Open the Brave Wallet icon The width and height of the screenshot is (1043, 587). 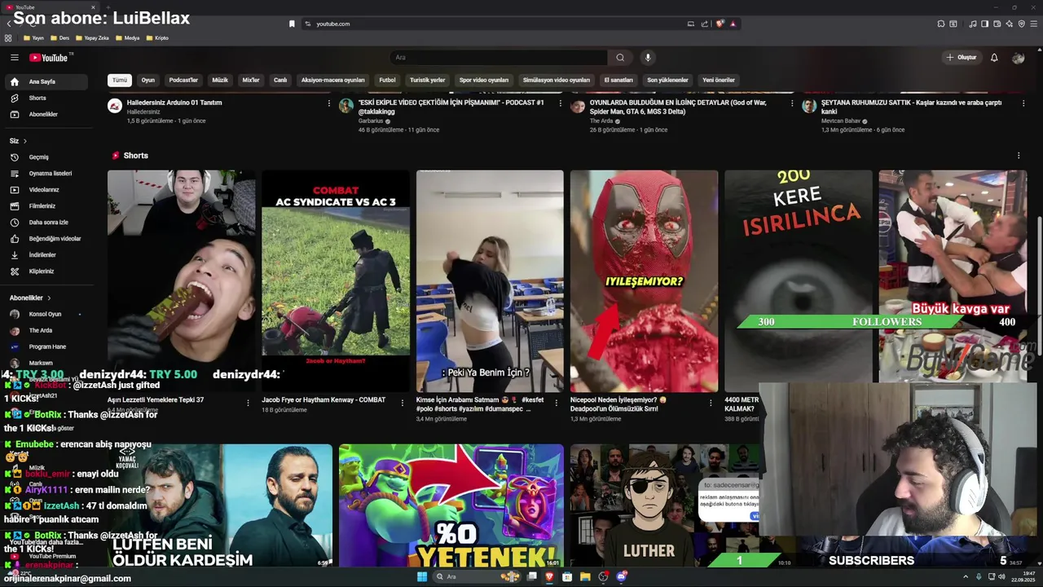point(997,24)
